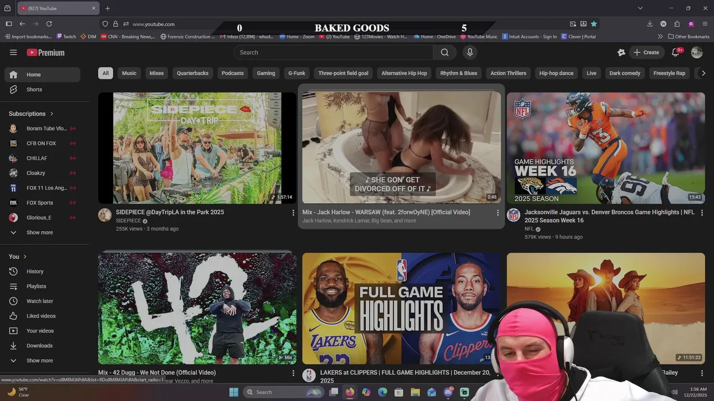This screenshot has width=714, height=401.
Task: Click inside the YouTube search field
Action: tap(334, 52)
